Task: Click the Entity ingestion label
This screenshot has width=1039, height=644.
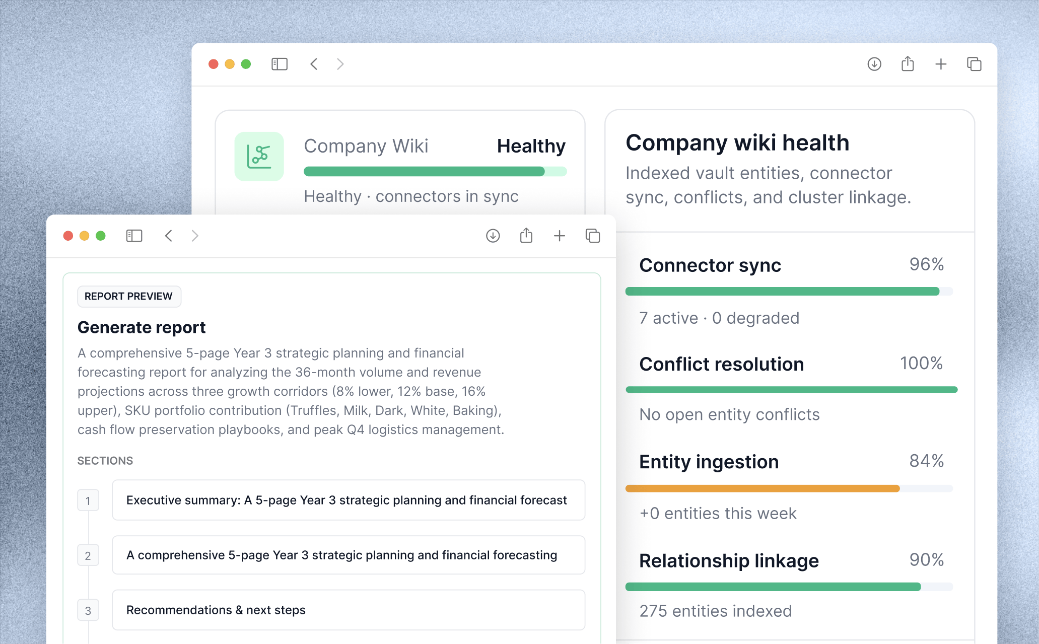Action: point(709,462)
